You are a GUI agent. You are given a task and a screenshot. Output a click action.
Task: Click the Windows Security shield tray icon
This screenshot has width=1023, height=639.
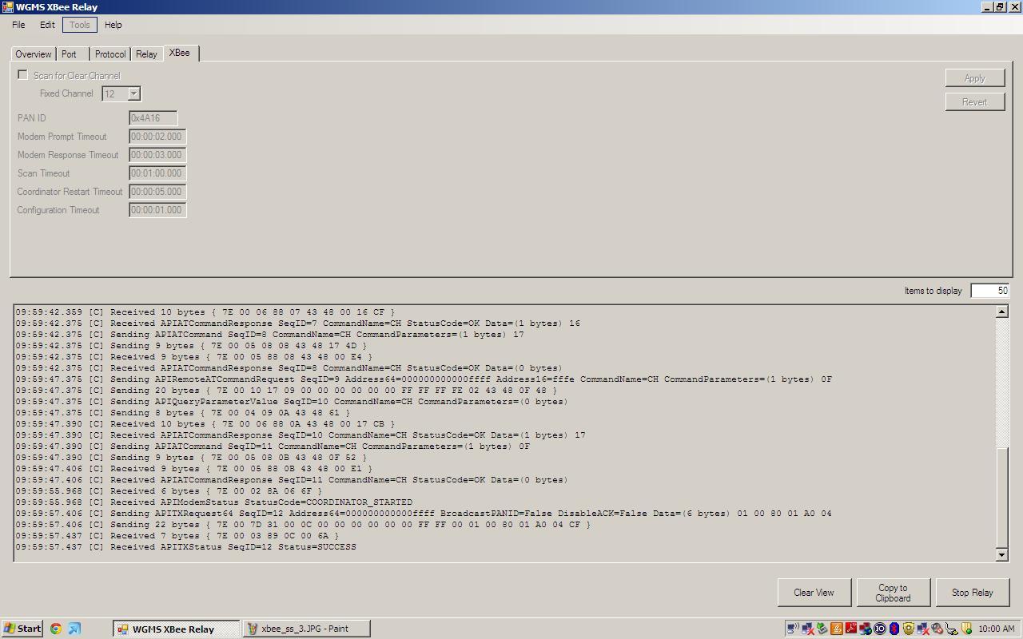908,629
